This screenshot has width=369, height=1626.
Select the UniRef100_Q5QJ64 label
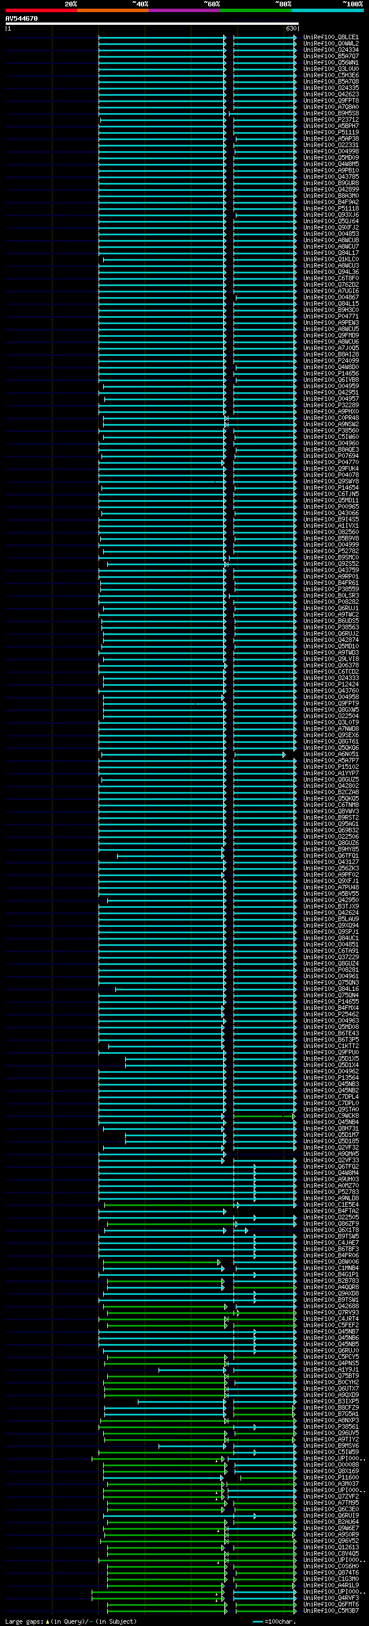coord(331,221)
